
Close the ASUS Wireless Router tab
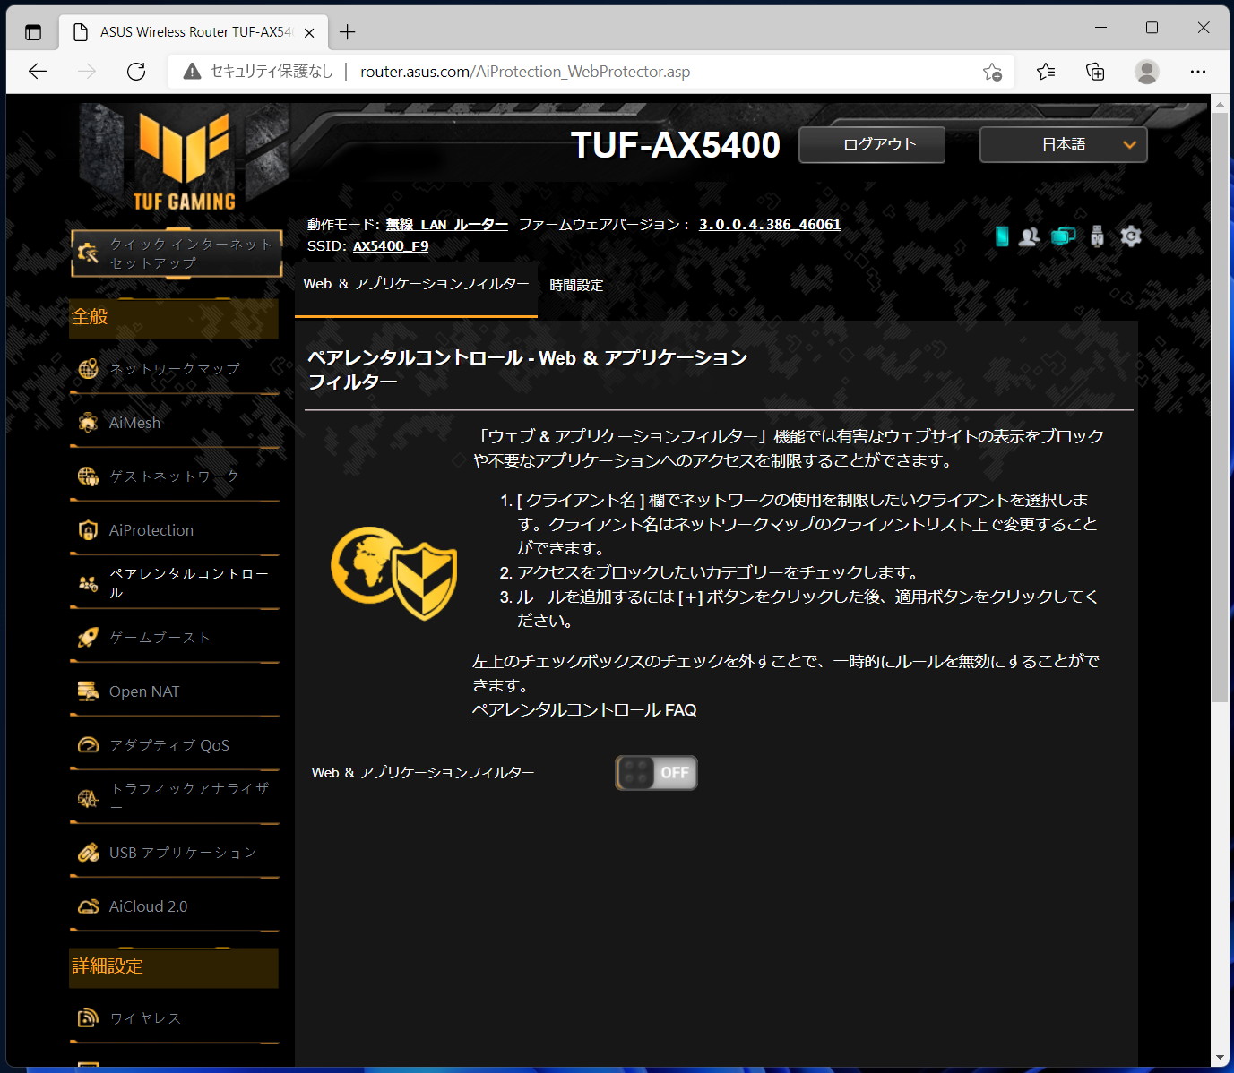tap(309, 32)
